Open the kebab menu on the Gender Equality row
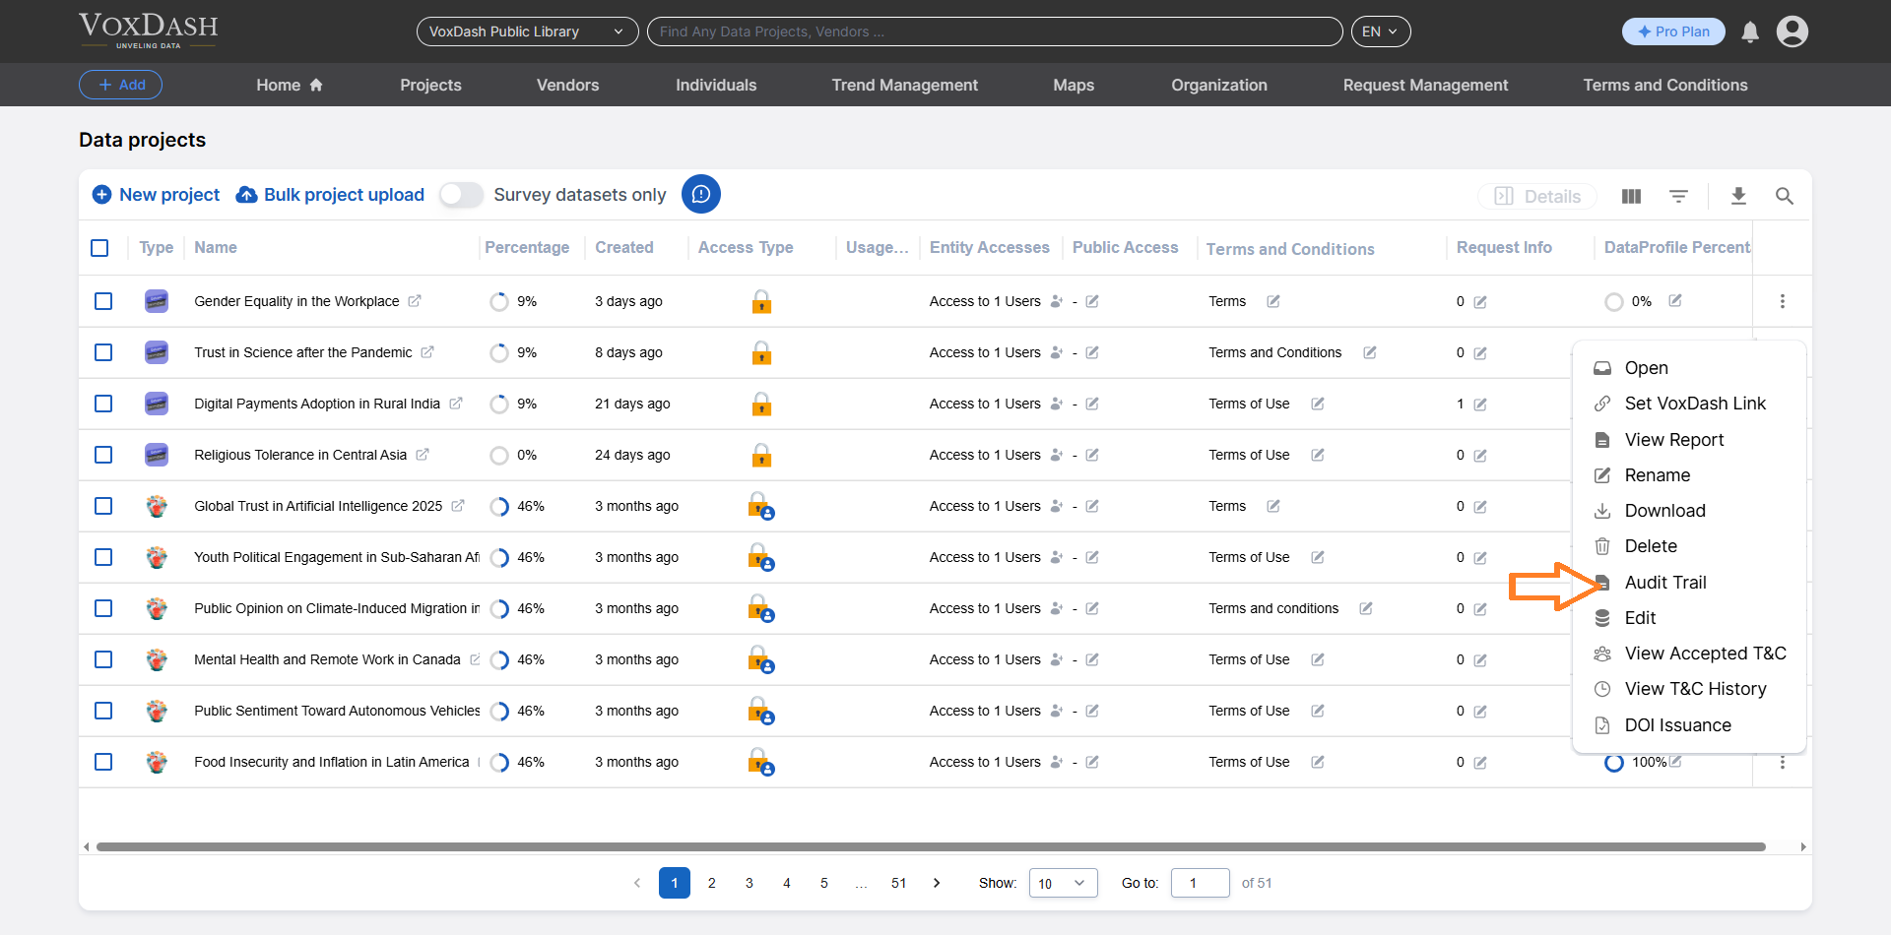The image size is (1891, 935). pos(1783,301)
